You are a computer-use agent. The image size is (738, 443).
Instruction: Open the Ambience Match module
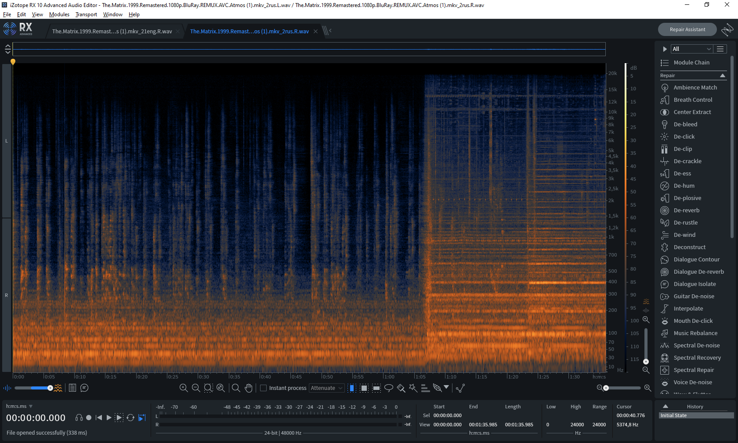695,88
